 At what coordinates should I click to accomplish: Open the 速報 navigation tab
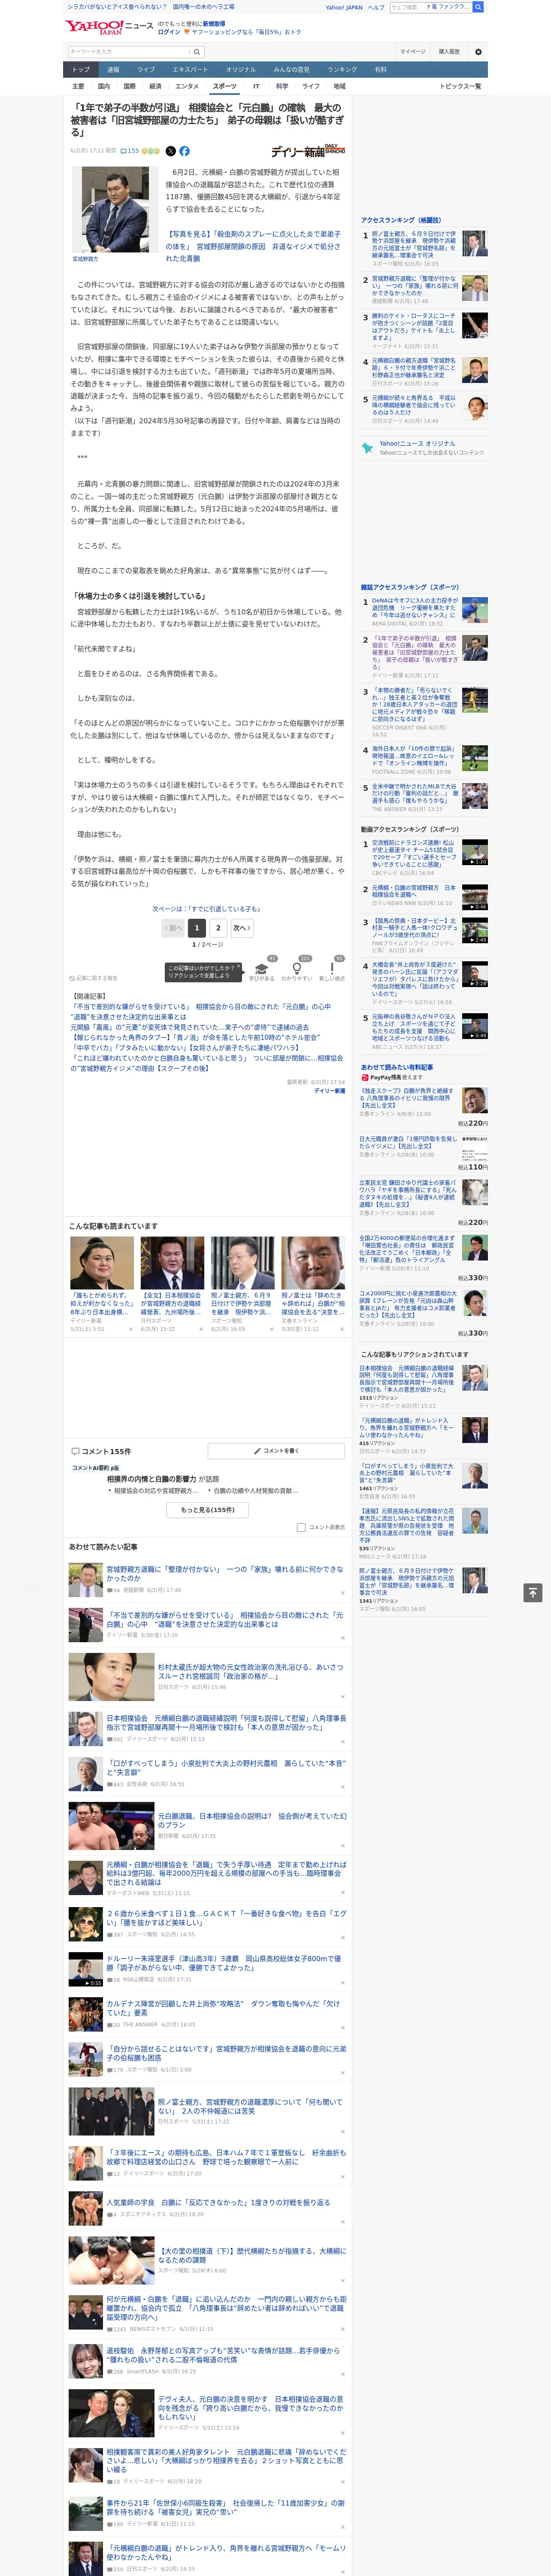tap(113, 70)
